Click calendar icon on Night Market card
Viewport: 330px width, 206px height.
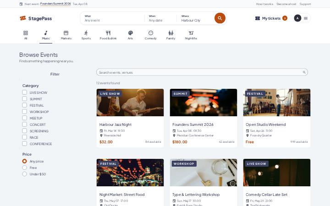click(101, 201)
